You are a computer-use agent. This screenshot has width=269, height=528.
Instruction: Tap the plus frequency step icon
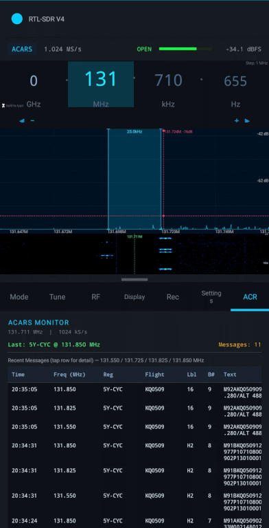(237, 120)
